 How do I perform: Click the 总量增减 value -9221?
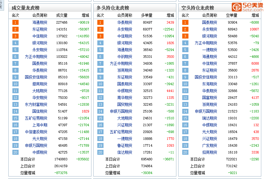click(232, 173)
